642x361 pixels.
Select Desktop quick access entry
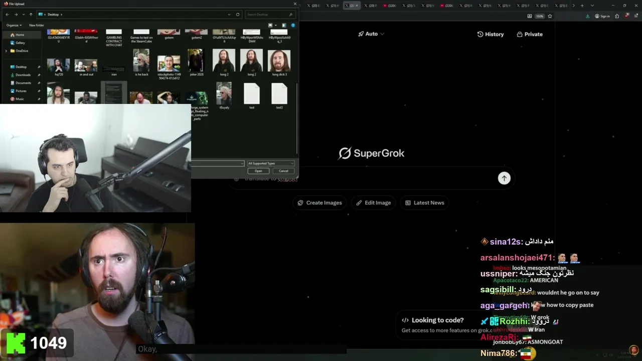point(21,67)
